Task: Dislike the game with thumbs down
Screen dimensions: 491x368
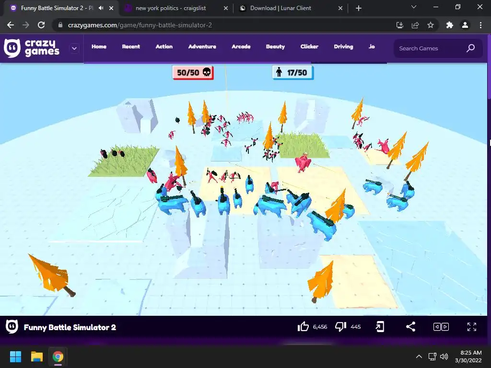Action: (x=341, y=327)
